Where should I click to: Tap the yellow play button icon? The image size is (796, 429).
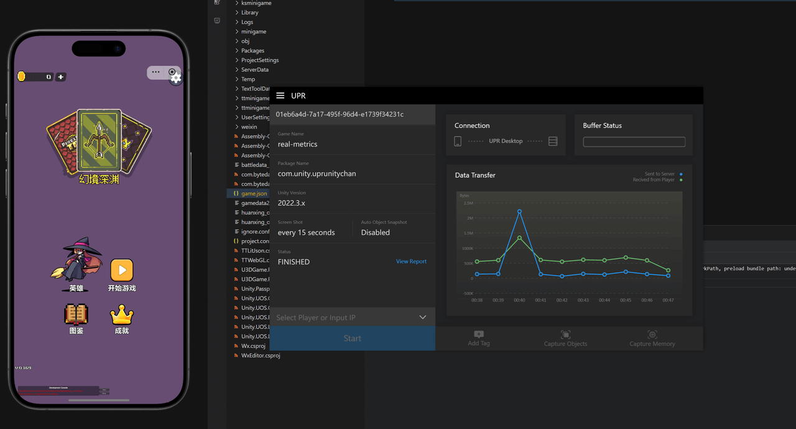[122, 270]
